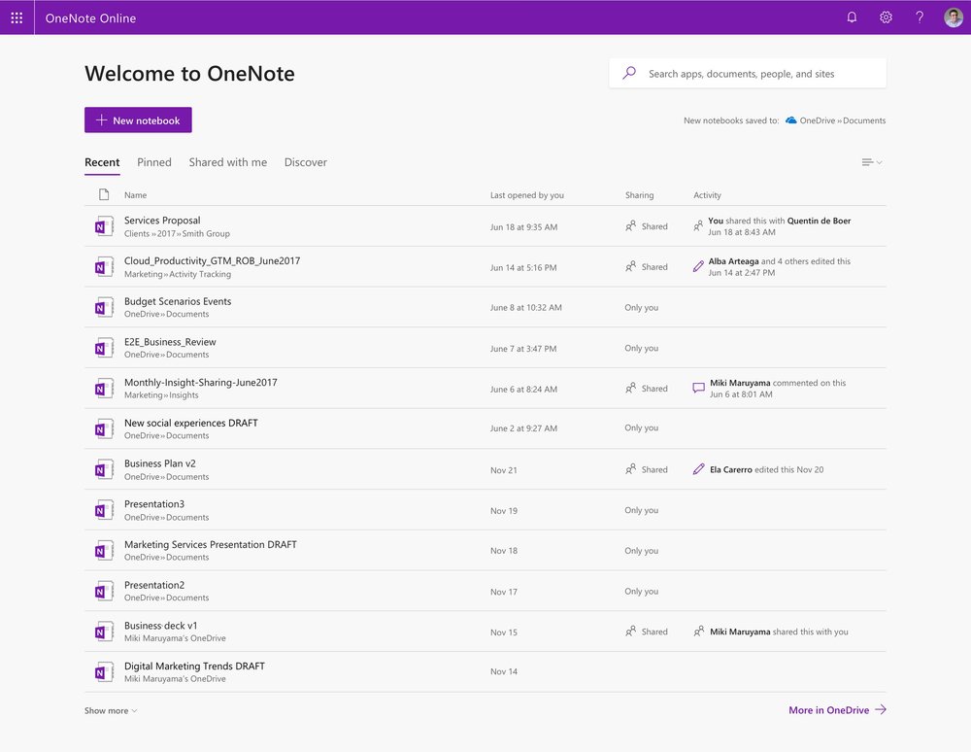Click the New notebook button

click(138, 120)
